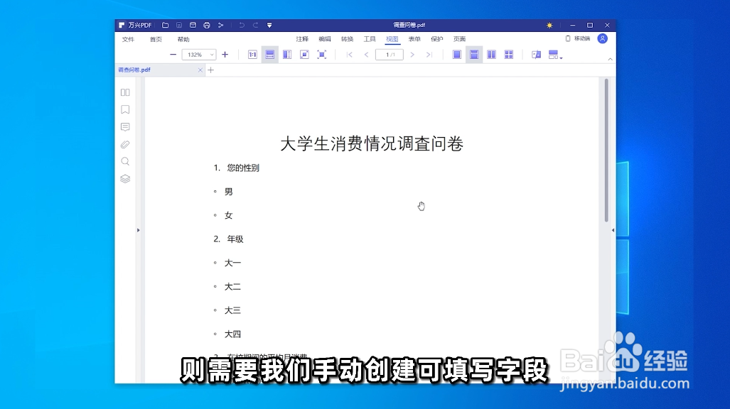This screenshot has width=730, height=409.
Task: Expand the collapsed left panel arrow
Action: pyautogui.click(x=138, y=229)
